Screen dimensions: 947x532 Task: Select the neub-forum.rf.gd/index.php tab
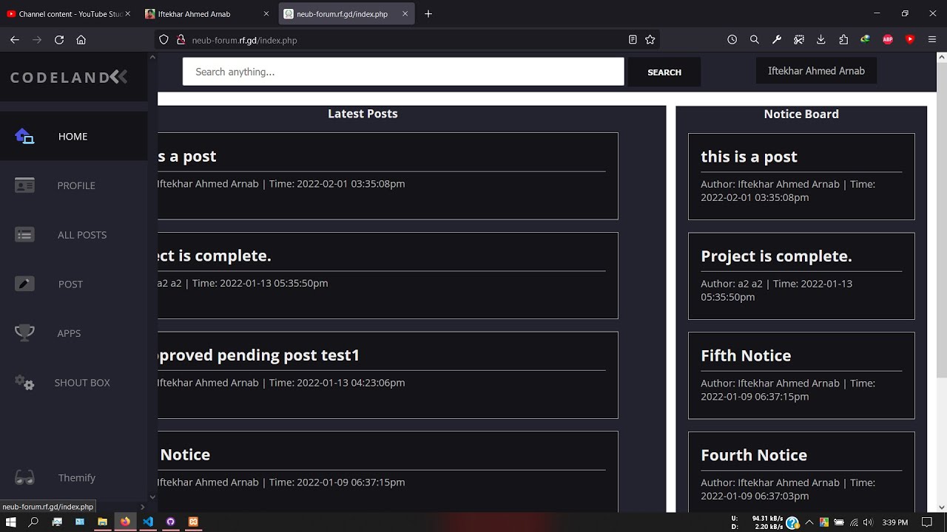point(346,14)
